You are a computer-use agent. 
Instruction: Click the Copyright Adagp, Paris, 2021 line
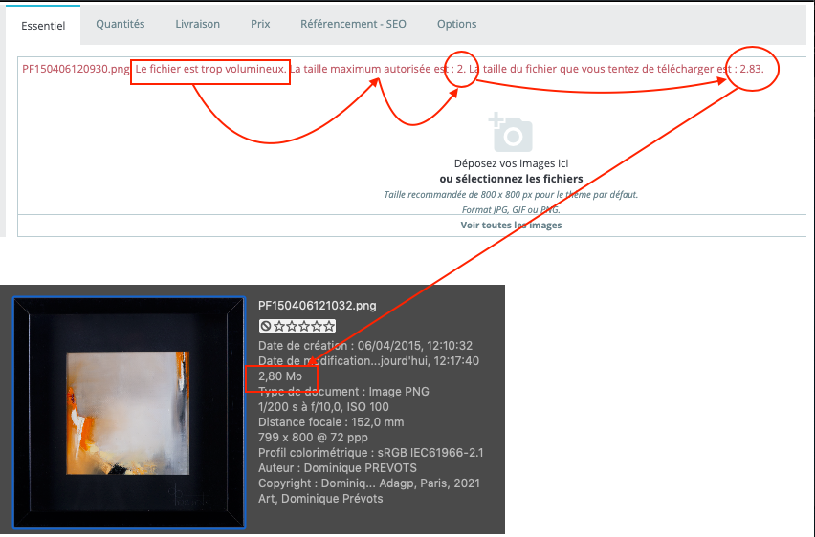click(x=369, y=483)
